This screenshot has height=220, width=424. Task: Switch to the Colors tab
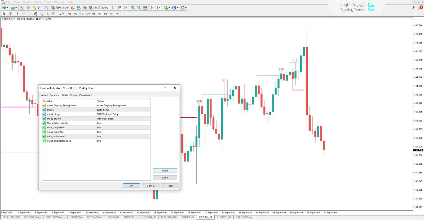[x=73, y=95]
